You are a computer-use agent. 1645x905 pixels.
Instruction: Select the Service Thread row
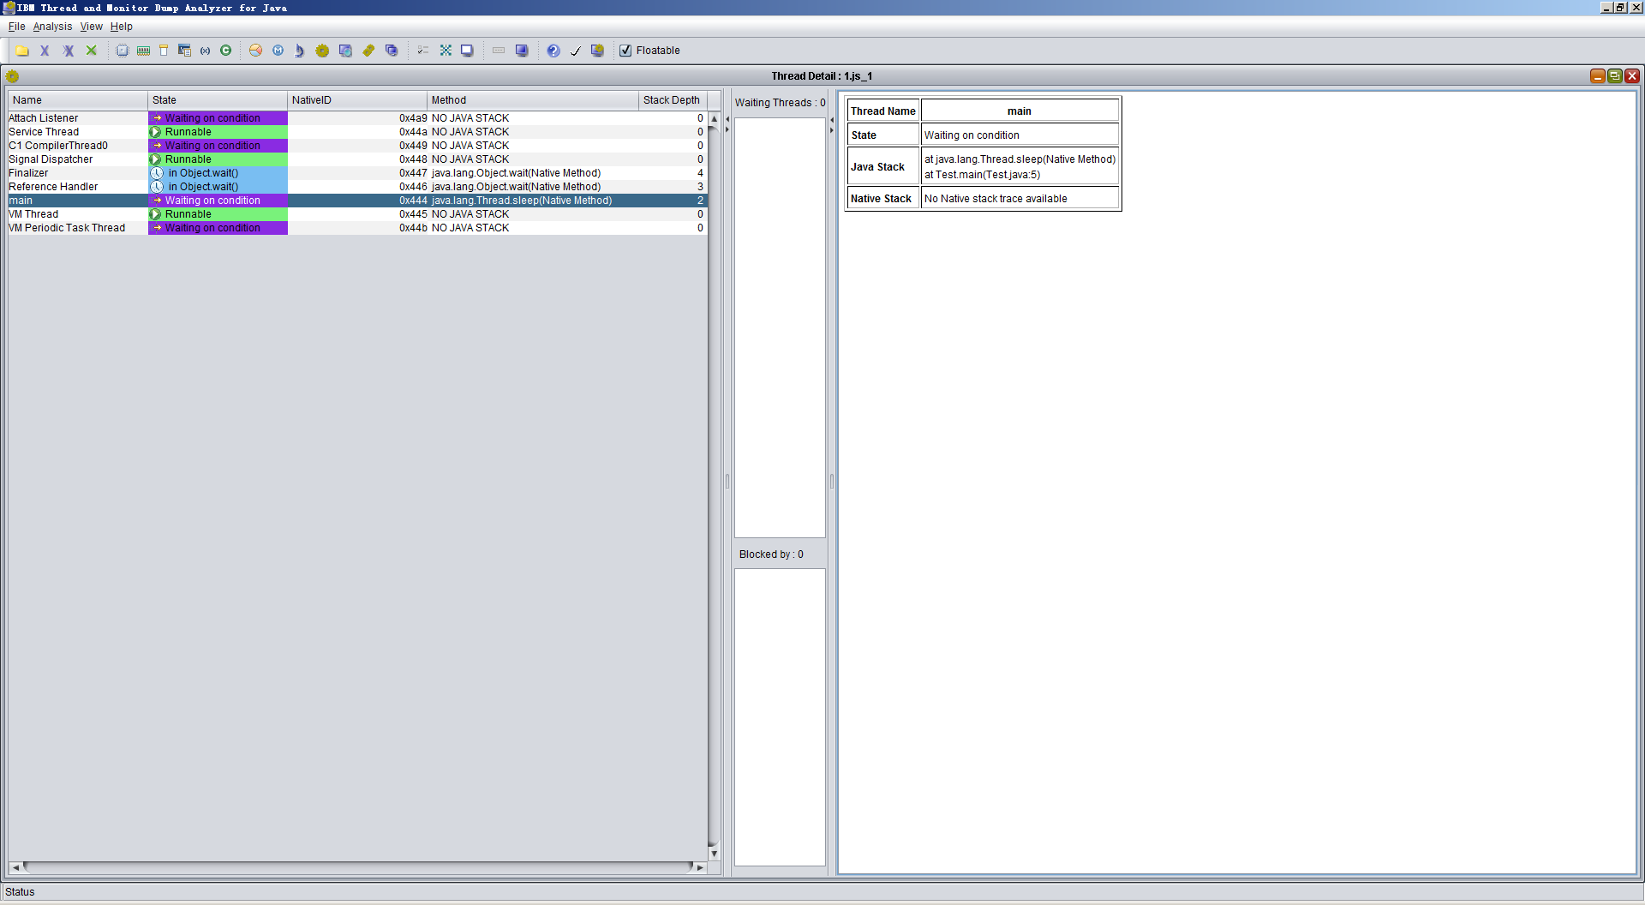click(357, 132)
